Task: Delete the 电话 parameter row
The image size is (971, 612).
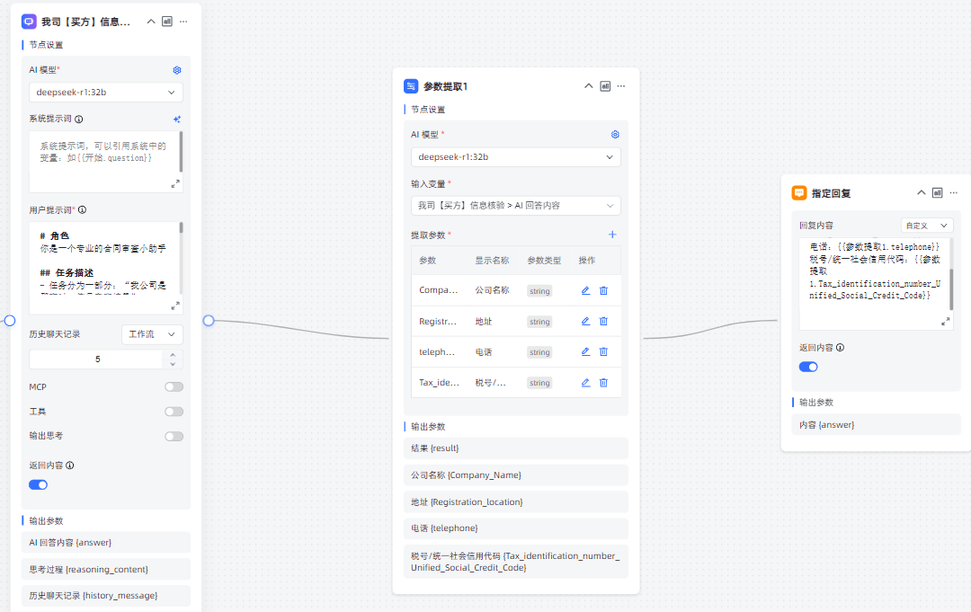Action: coord(603,351)
